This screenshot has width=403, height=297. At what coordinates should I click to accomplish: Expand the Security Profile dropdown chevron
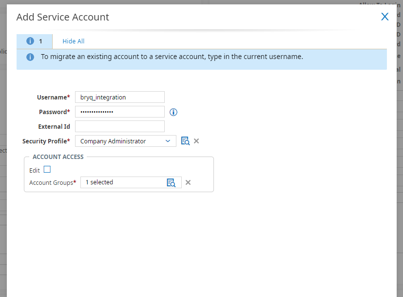[168, 141]
